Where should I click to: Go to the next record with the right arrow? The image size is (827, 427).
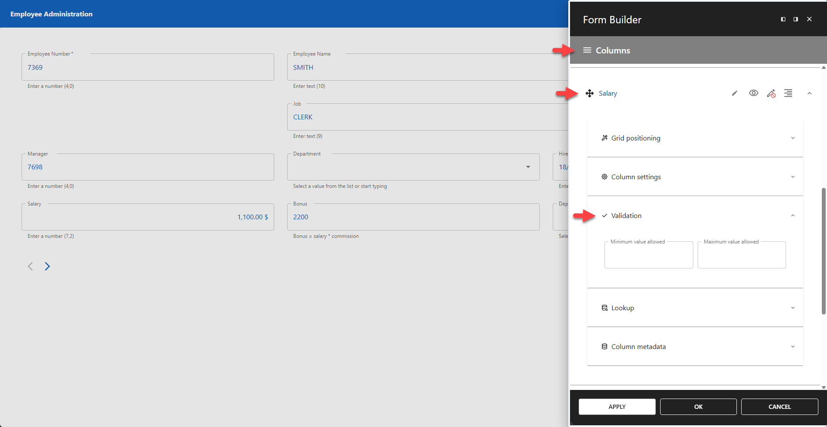point(47,266)
